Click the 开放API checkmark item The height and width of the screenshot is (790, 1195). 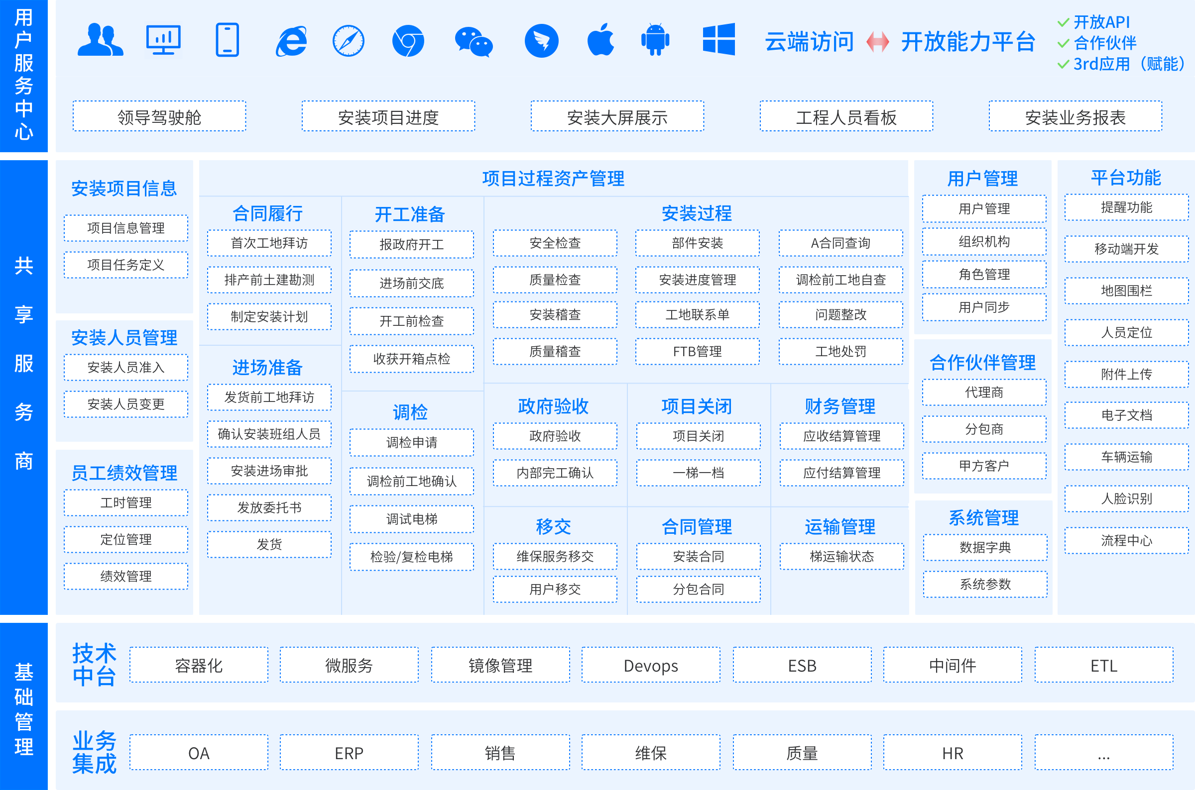1093,22
